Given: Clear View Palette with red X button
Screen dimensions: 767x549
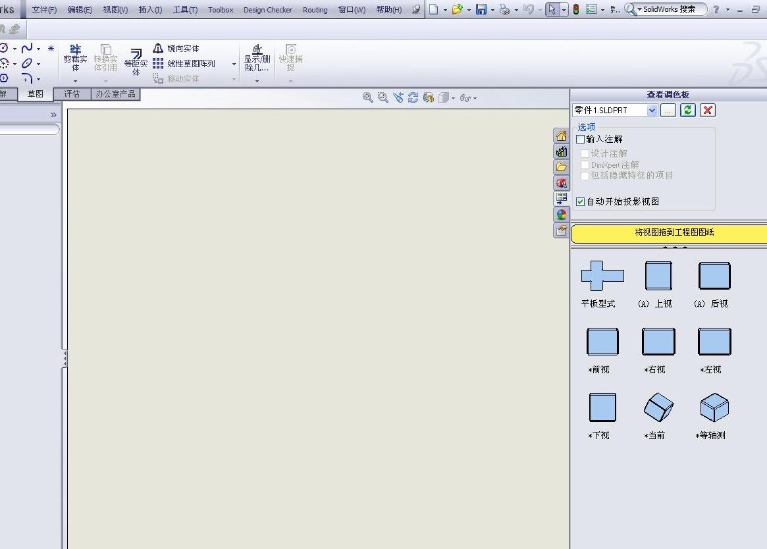Looking at the screenshot, I should [x=707, y=110].
